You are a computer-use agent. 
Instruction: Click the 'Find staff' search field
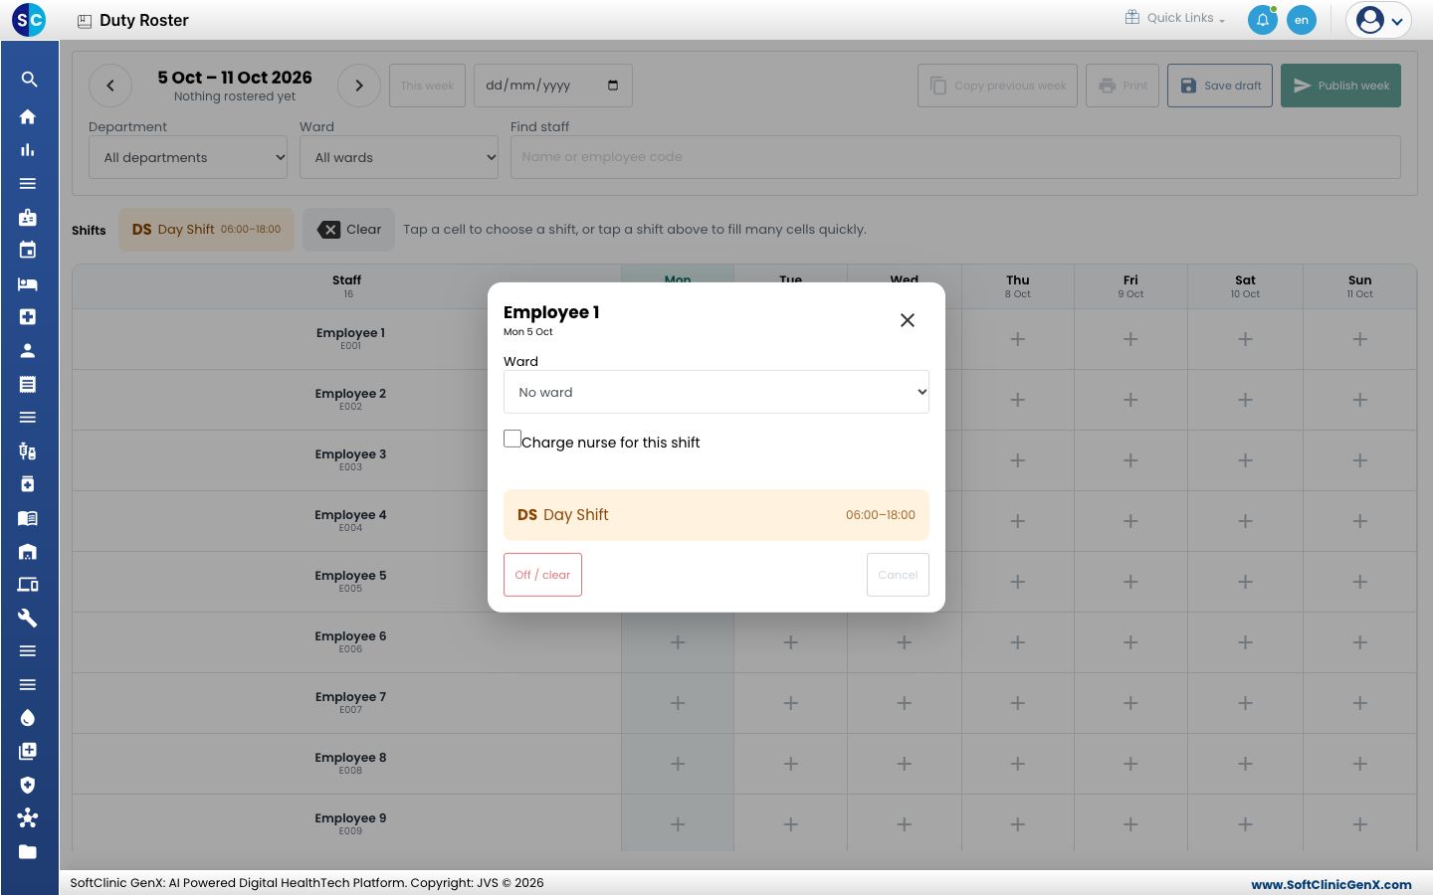(x=955, y=157)
